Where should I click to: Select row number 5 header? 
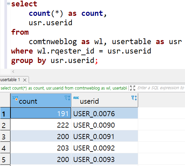click(x=5, y=159)
